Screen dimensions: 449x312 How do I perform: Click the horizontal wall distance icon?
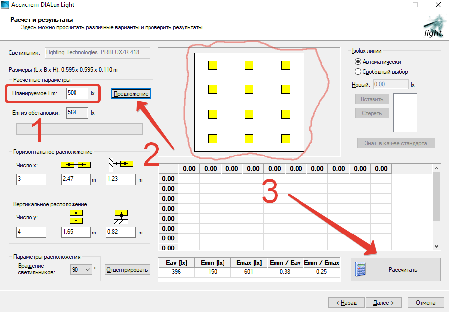120,163
